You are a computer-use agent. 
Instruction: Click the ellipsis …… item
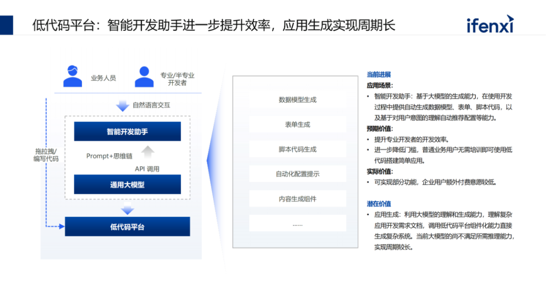click(298, 224)
